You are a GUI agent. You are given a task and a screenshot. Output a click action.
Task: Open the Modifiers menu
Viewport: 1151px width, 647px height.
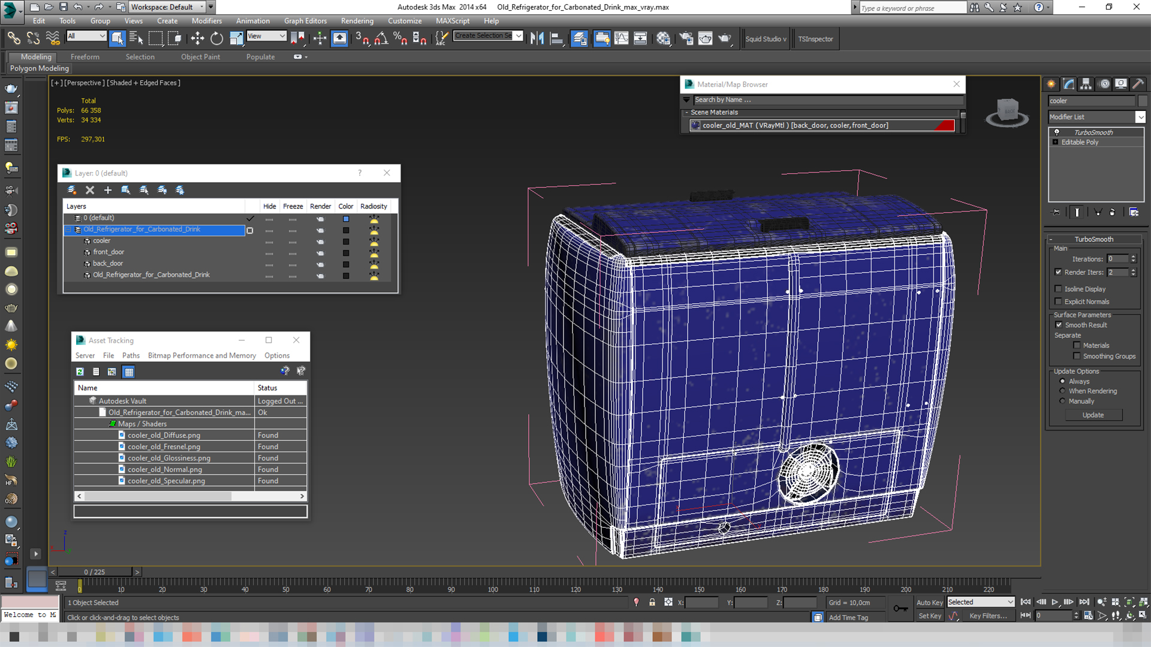(206, 21)
